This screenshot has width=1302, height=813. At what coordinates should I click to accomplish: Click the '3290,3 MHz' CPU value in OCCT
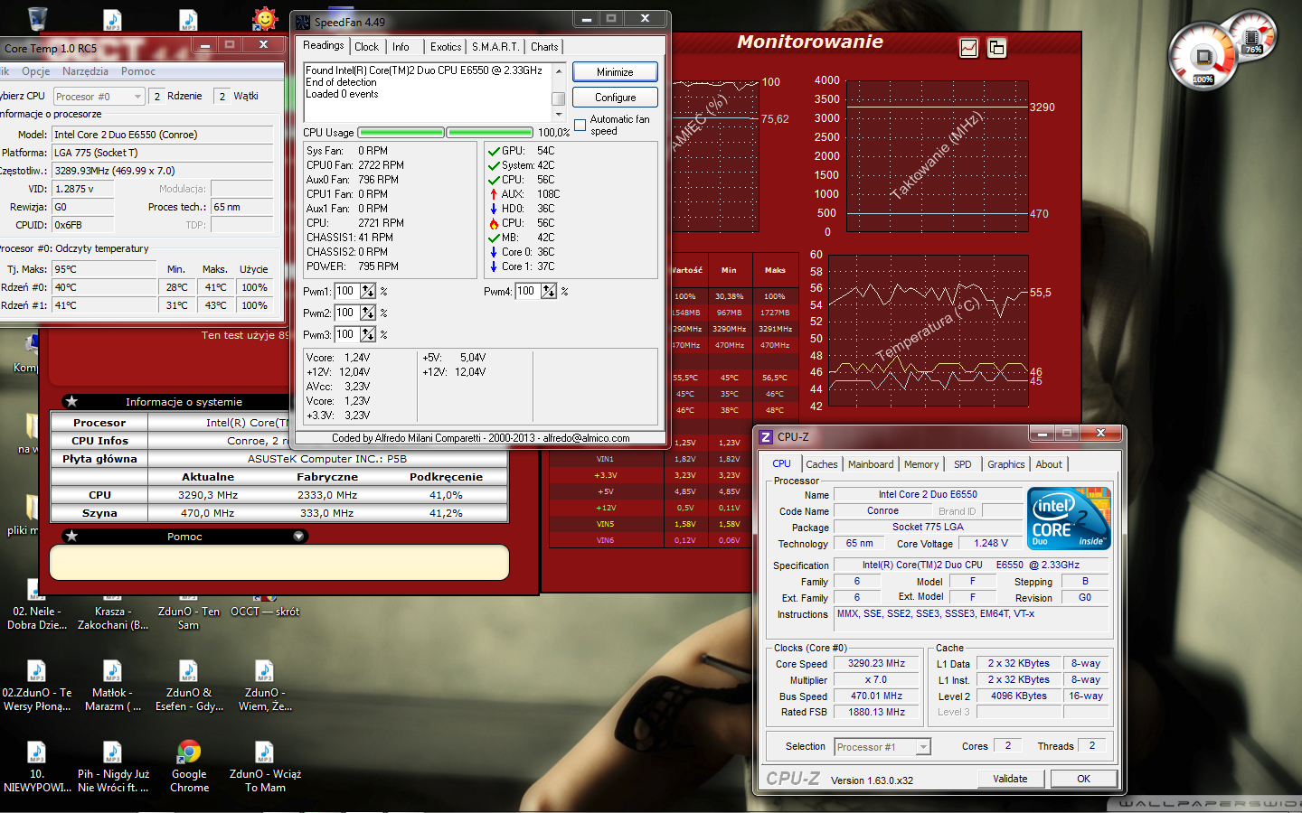[208, 495]
